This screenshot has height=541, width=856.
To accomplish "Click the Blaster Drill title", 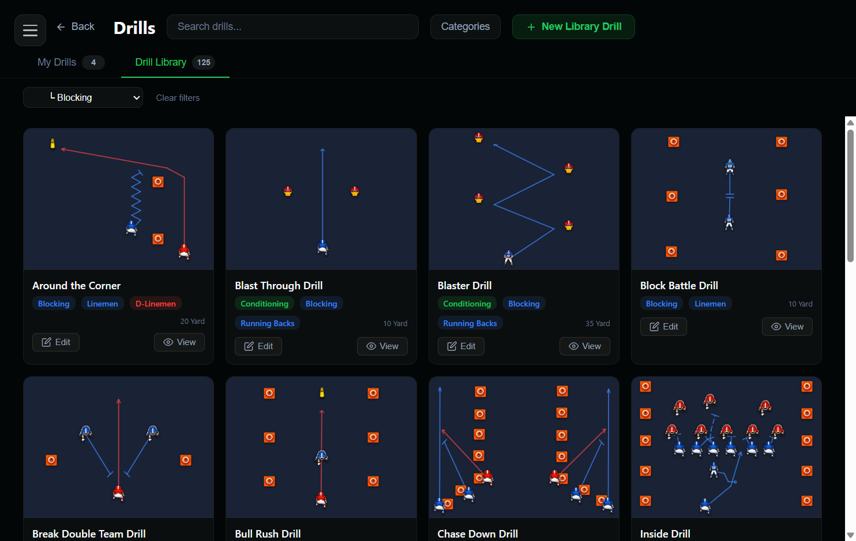I will coord(464,286).
